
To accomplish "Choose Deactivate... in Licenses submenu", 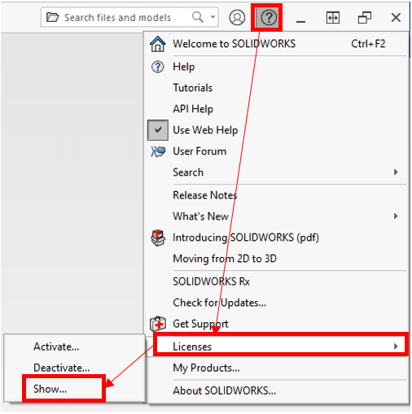I will coord(74,368).
